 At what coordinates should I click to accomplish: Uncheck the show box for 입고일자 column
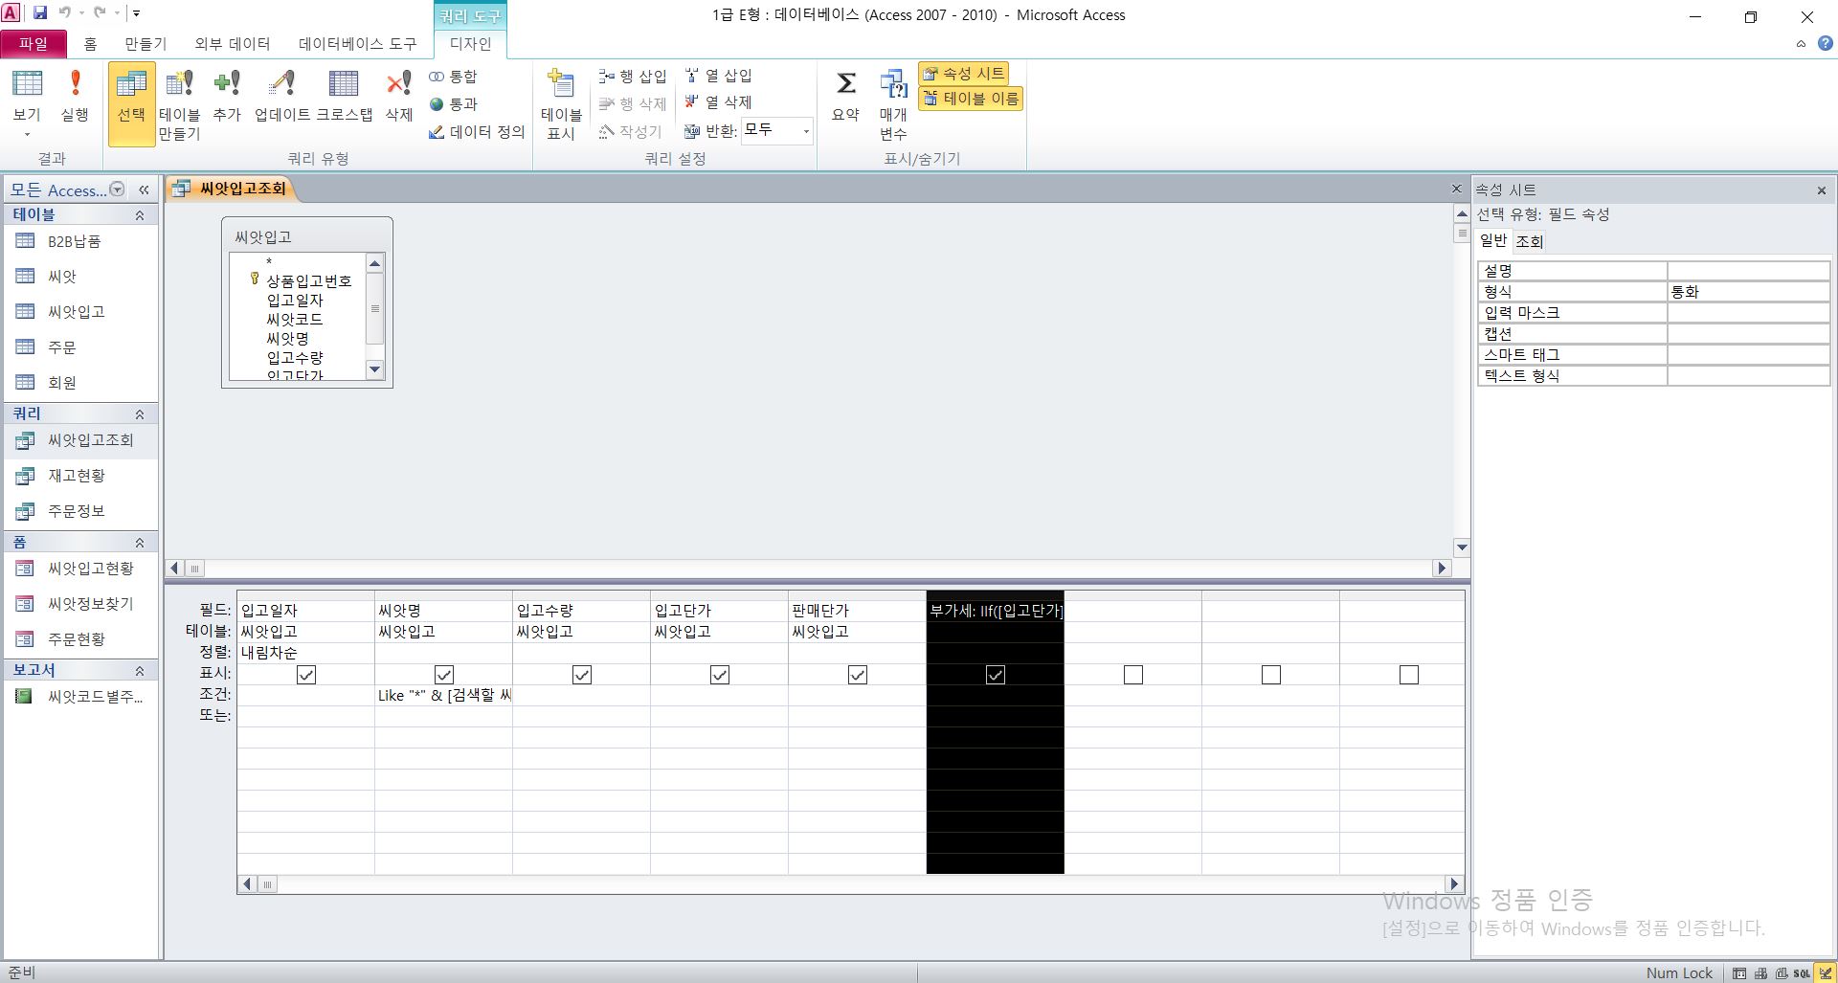click(306, 675)
